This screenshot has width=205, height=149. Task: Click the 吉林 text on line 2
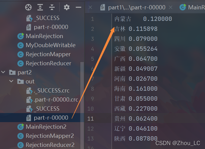click(120, 29)
